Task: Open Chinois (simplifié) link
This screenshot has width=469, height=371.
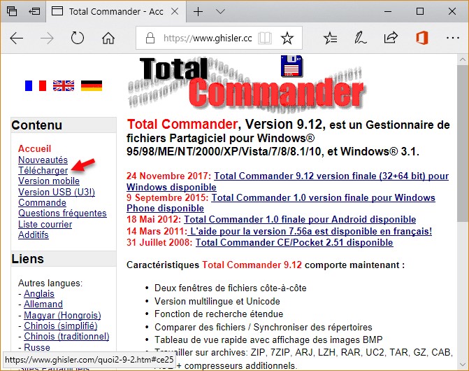Action: 61,325
